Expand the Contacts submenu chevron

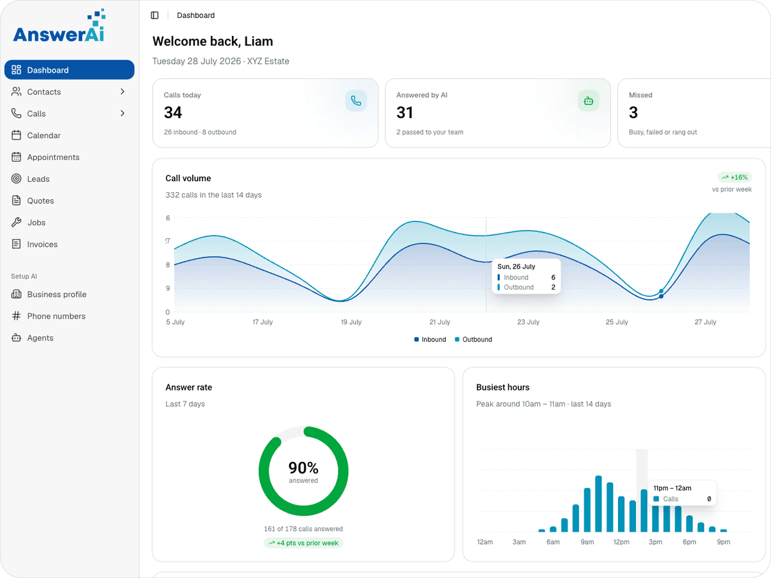(123, 92)
